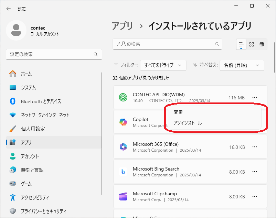Select the CONTEC API-DIO(WDM) app name

coord(159,95)
